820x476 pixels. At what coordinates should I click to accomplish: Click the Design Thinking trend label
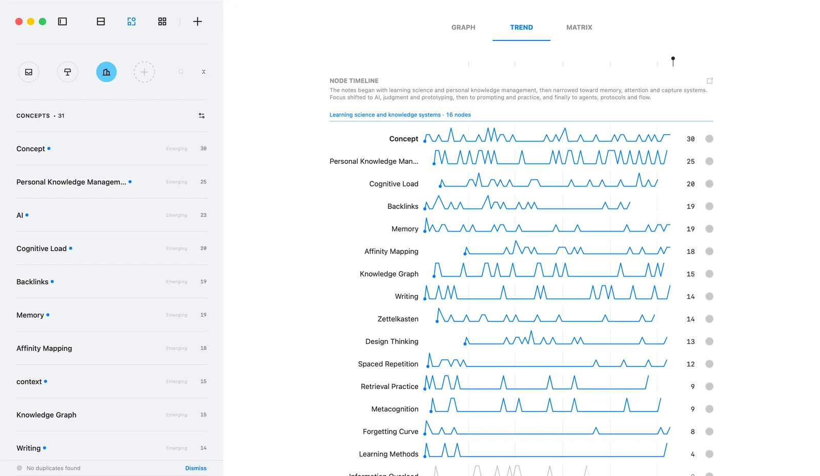tap(392, 342)
